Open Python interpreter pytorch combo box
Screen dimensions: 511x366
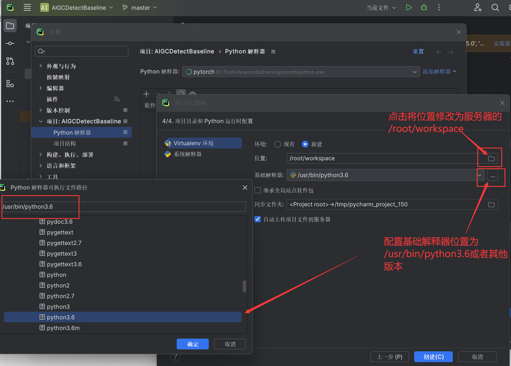coord(301,72)
